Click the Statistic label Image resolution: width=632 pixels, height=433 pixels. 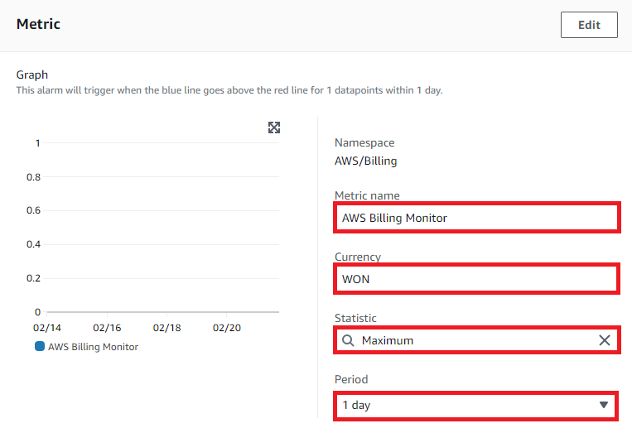(355, 318)
